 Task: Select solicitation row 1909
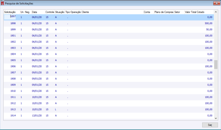click(x=109, y=85)
